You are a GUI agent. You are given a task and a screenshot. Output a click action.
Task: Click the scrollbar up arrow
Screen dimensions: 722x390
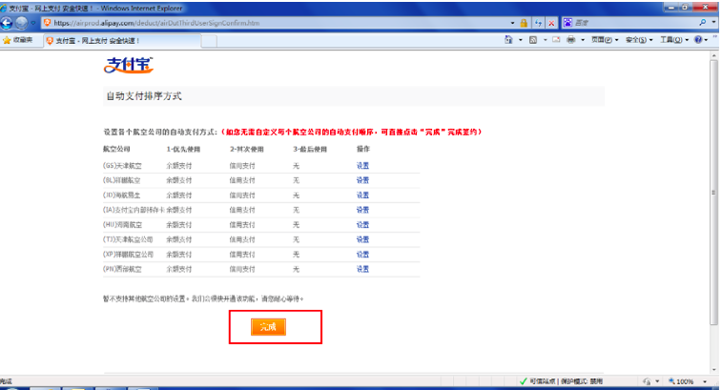point(713,54)
